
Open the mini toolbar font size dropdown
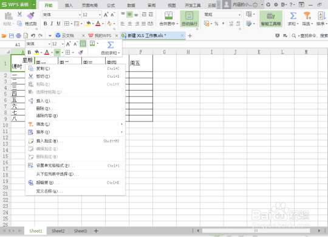(x=63, y=44)
